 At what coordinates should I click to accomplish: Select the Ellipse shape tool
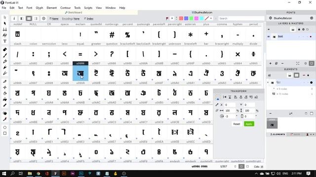[x=5, y=127]
